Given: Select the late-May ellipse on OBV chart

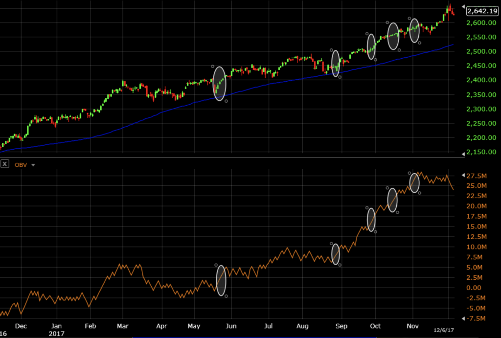Looking at the screenshot, I should point(221,280).
